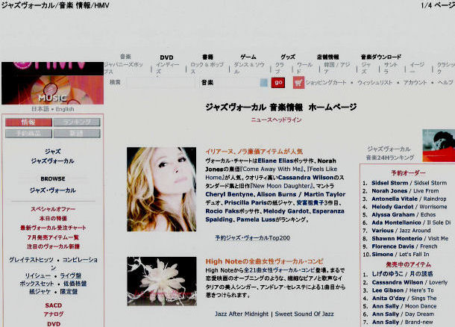Select the ランキング tab
455x327 pixels.
[75, 122]
